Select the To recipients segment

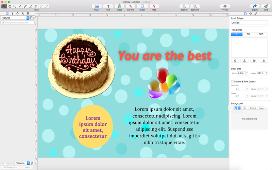[237, 34]
